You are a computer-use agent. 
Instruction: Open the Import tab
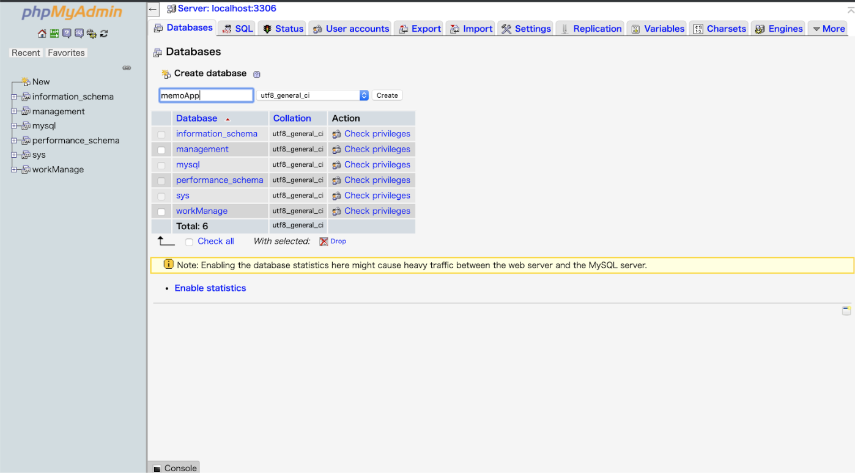471,29
